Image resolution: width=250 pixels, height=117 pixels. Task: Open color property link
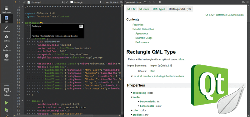136,110
